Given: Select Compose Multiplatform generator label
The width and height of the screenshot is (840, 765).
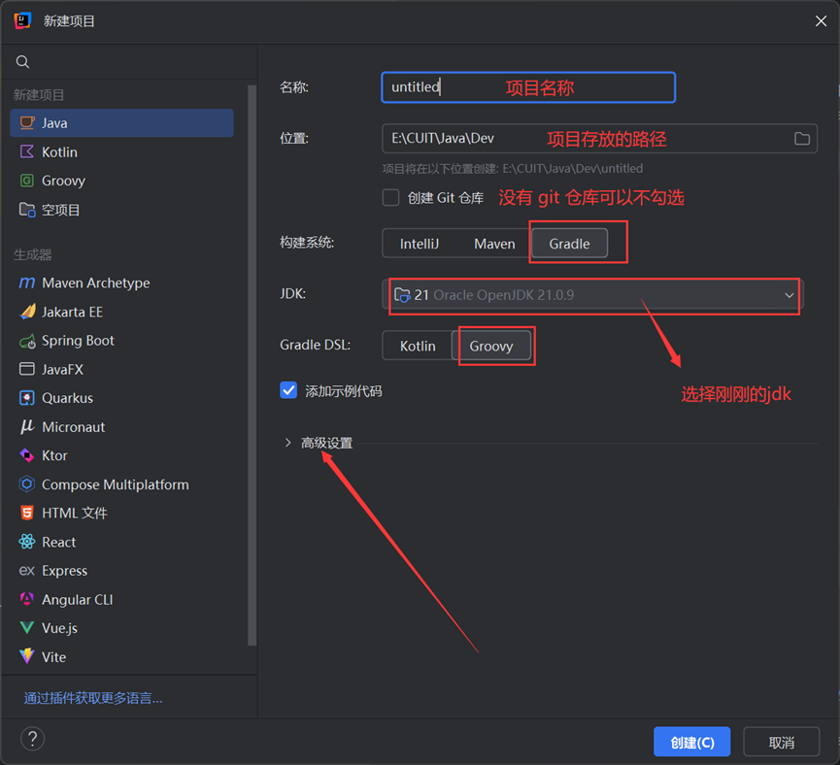Looking at the screenshot, I should click(x=115, y=484).
